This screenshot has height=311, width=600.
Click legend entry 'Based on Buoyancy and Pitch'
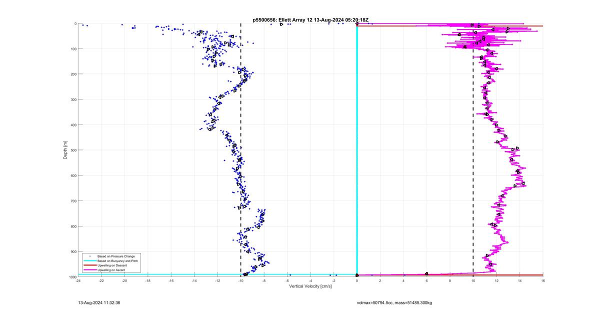(x=117, y=261)
